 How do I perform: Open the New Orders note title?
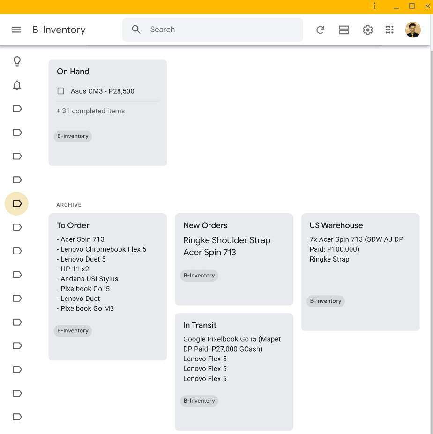(205, 225)
